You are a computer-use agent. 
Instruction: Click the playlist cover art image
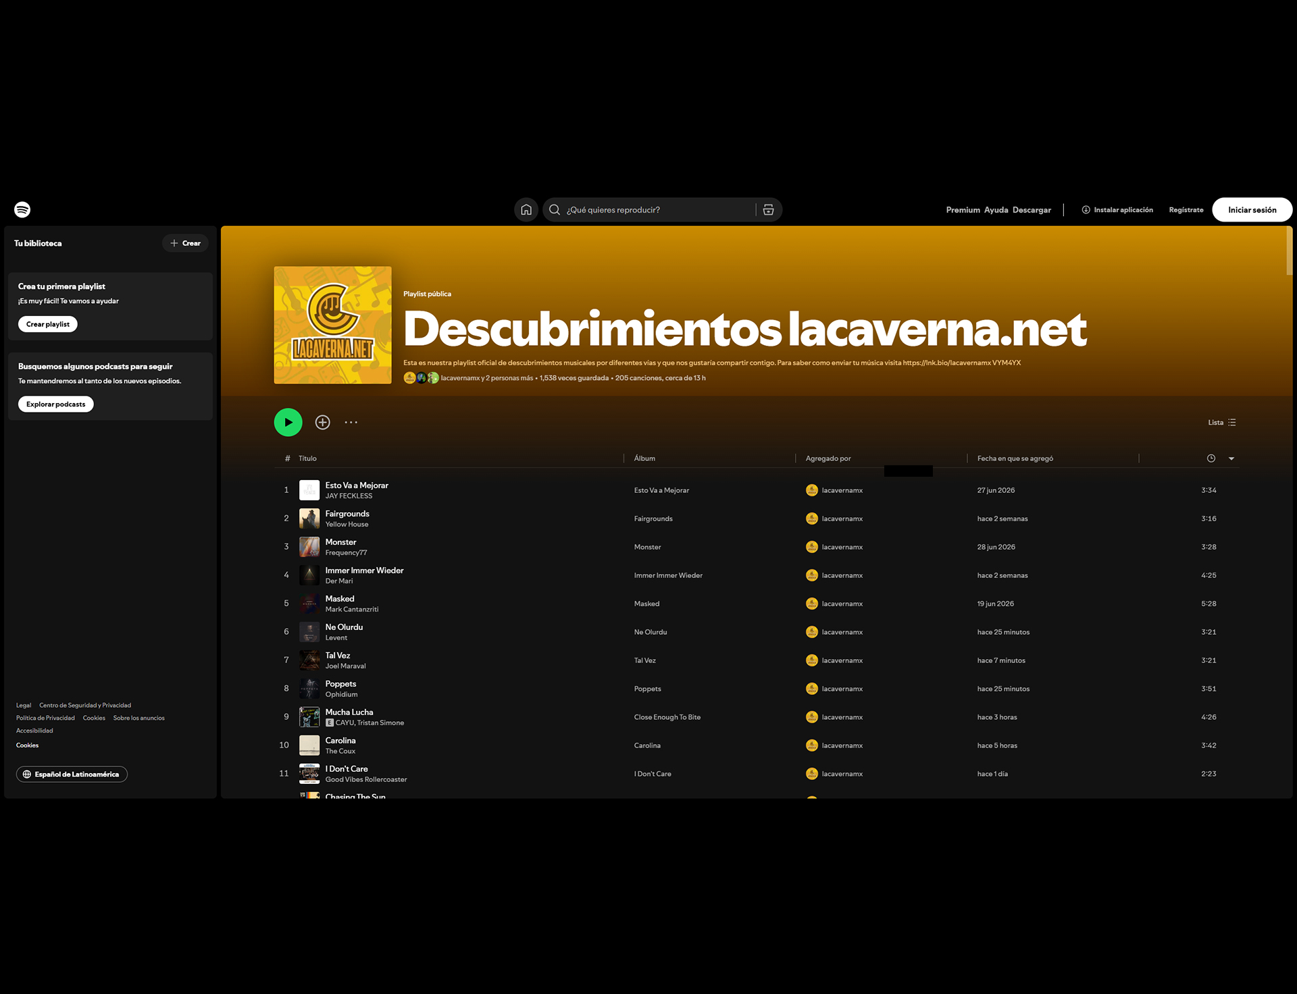(333, 325)
